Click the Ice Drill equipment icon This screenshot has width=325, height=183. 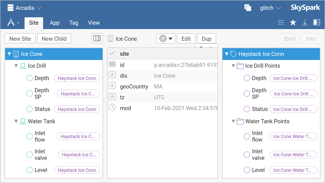coord(23,66)
